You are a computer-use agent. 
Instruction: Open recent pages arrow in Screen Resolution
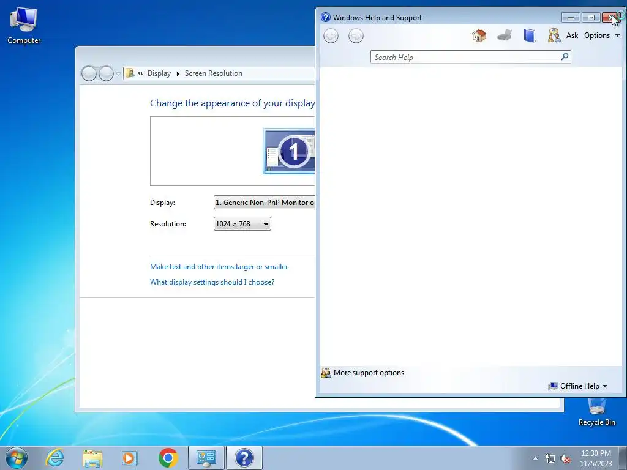118,74
